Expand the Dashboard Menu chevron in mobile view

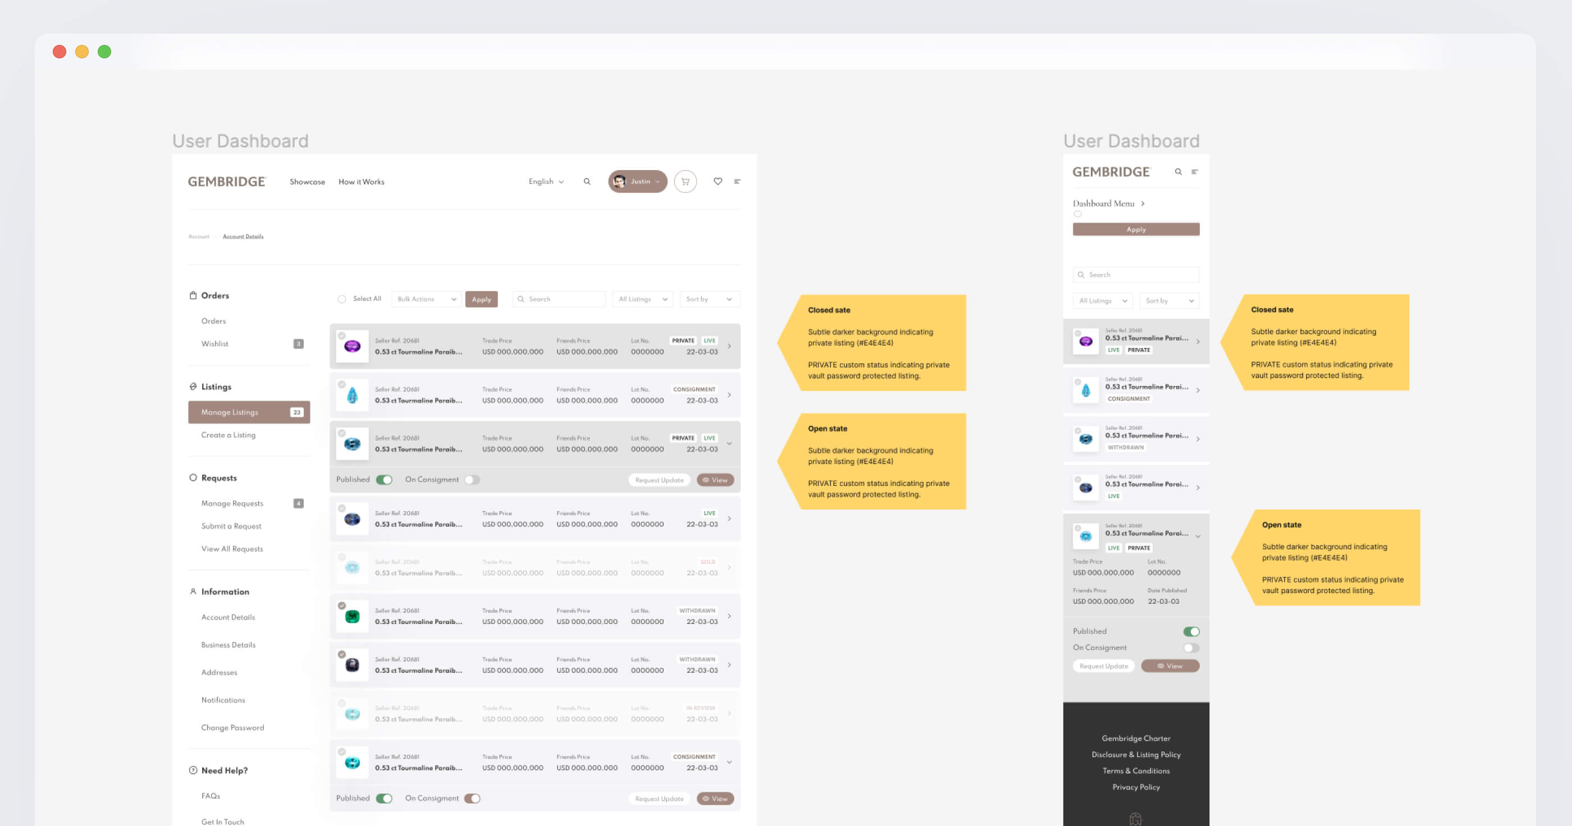click(1143, 203)
